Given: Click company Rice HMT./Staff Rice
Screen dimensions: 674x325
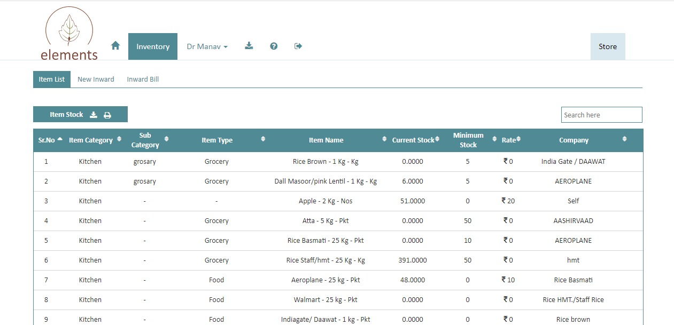Looking at the screenshot, I should click(574, 300).
